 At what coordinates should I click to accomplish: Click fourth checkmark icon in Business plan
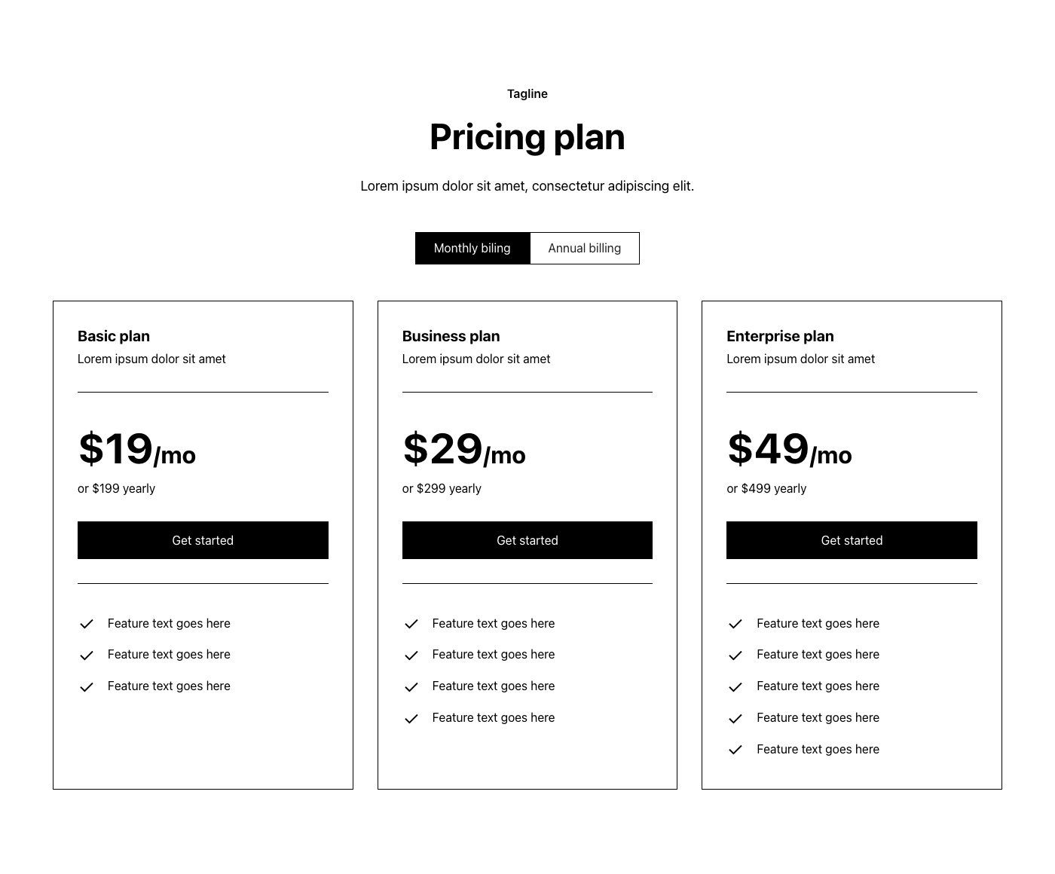pyautogui.click(x=411, y=719)
